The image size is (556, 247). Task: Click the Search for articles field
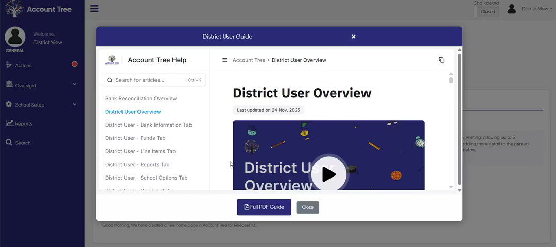point(154,80)
